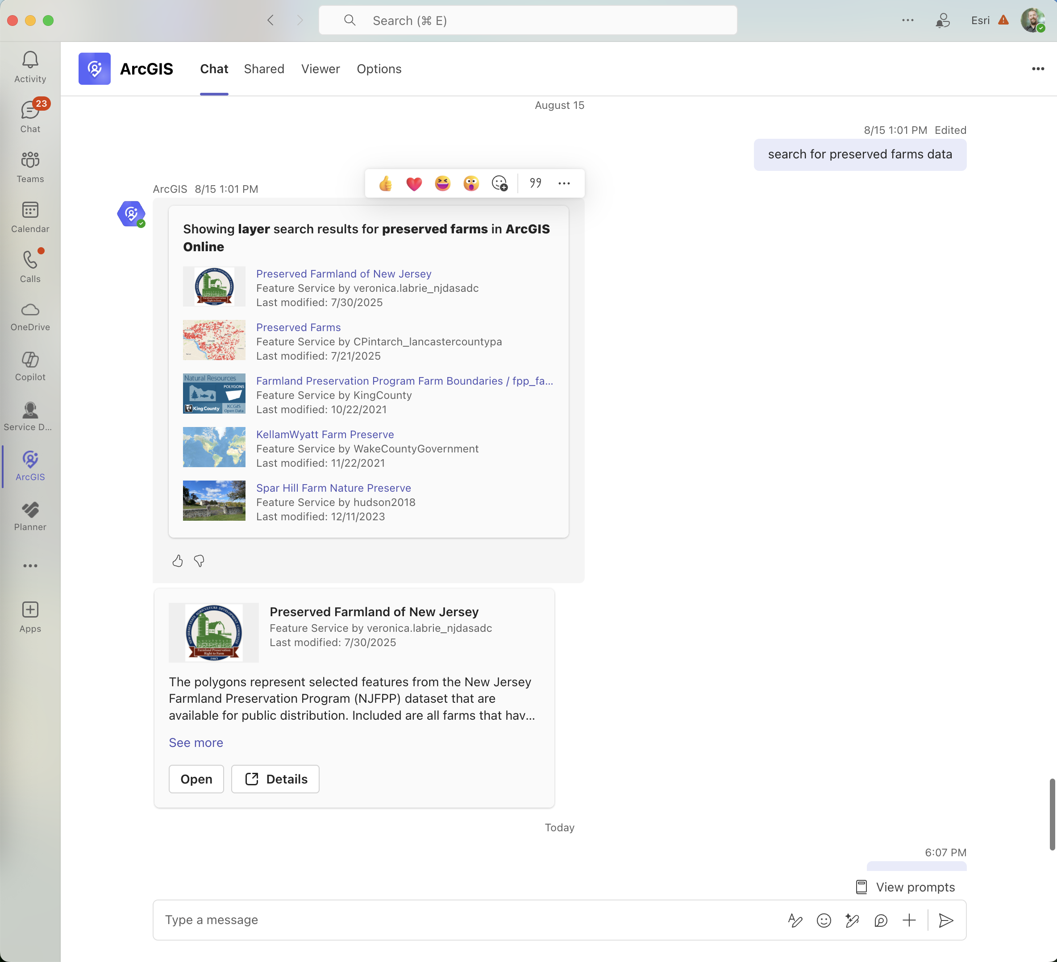Open the Preserved Farms layer link
The image size is (1057, 962).
(298, 328)
